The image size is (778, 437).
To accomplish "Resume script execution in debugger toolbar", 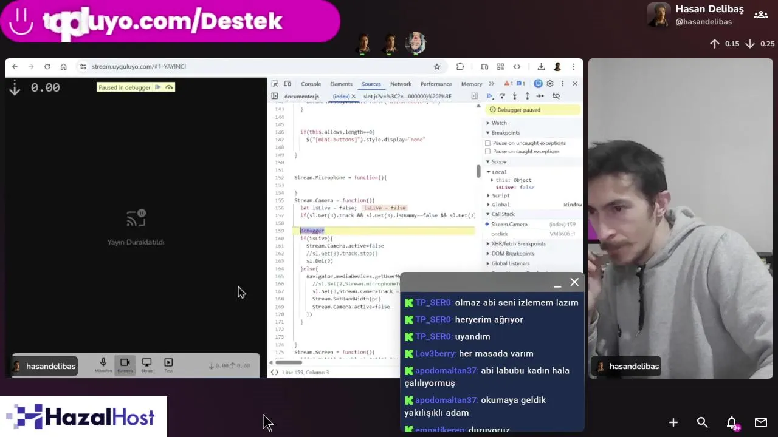I will pos(490,96).
